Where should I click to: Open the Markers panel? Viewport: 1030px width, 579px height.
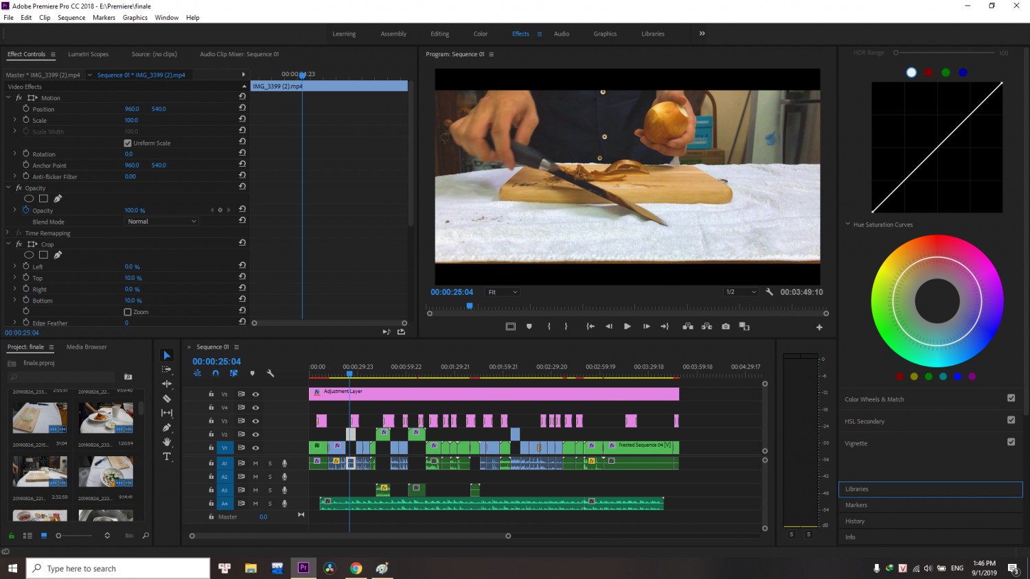[x=856, y=505]
